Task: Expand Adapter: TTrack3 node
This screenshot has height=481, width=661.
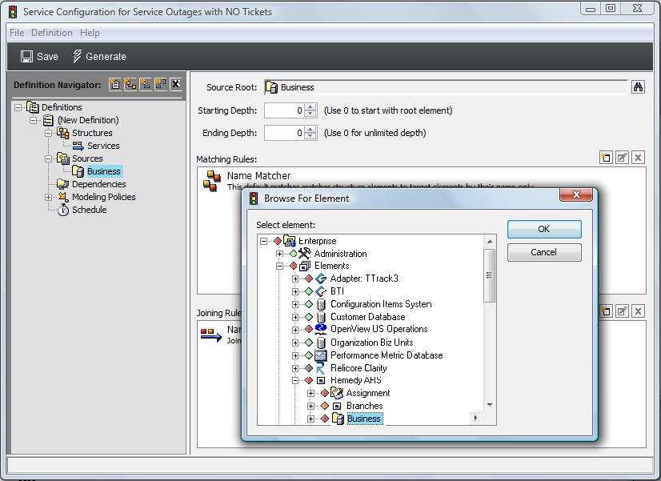Action: [x=295, y=279]
